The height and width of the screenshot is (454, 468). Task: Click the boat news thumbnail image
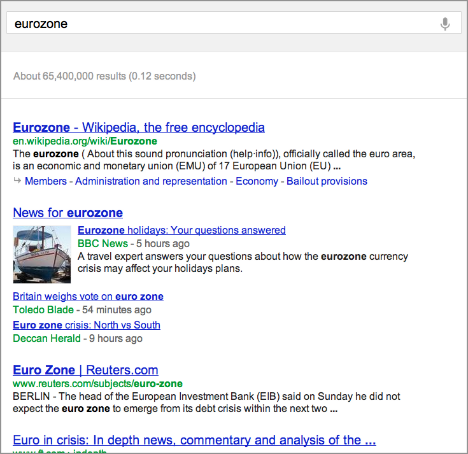[41, 253]
